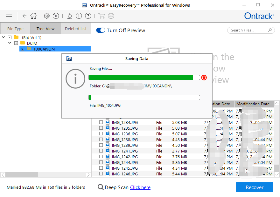Click the file icon of IMG_1239.JPG
The height and width of the screenshot is (197, 280).
click(x=108, y=145)
